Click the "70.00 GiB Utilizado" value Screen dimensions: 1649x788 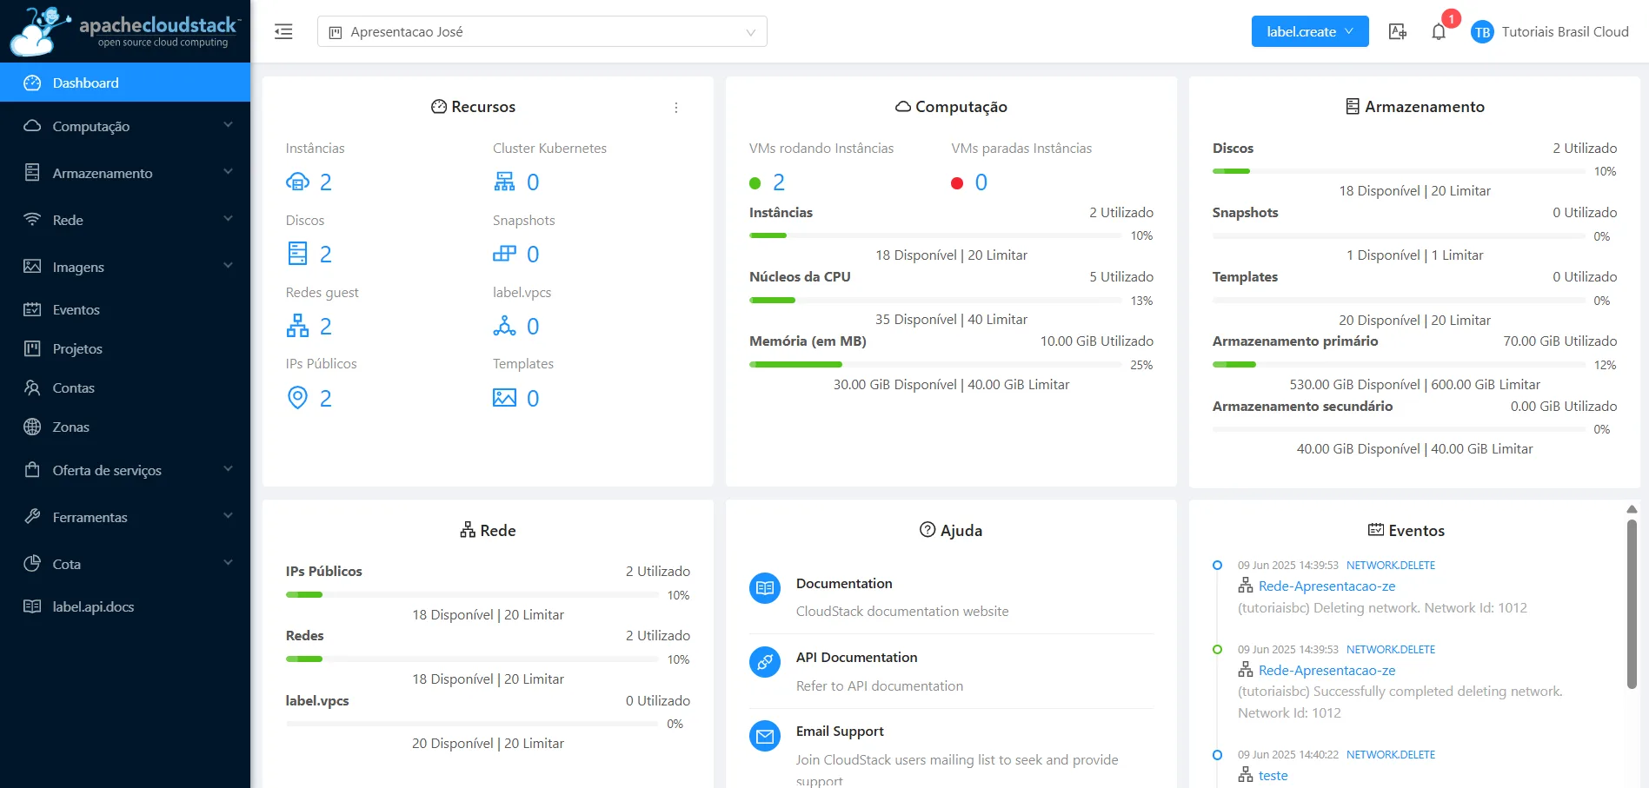(x=1560, y=341)
